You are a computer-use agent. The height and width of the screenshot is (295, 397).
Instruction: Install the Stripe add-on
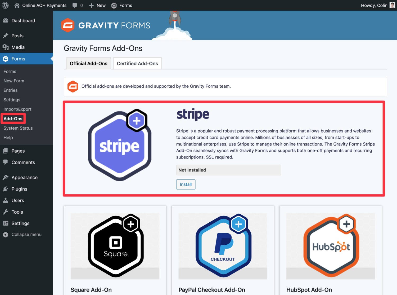coord(186,184)
